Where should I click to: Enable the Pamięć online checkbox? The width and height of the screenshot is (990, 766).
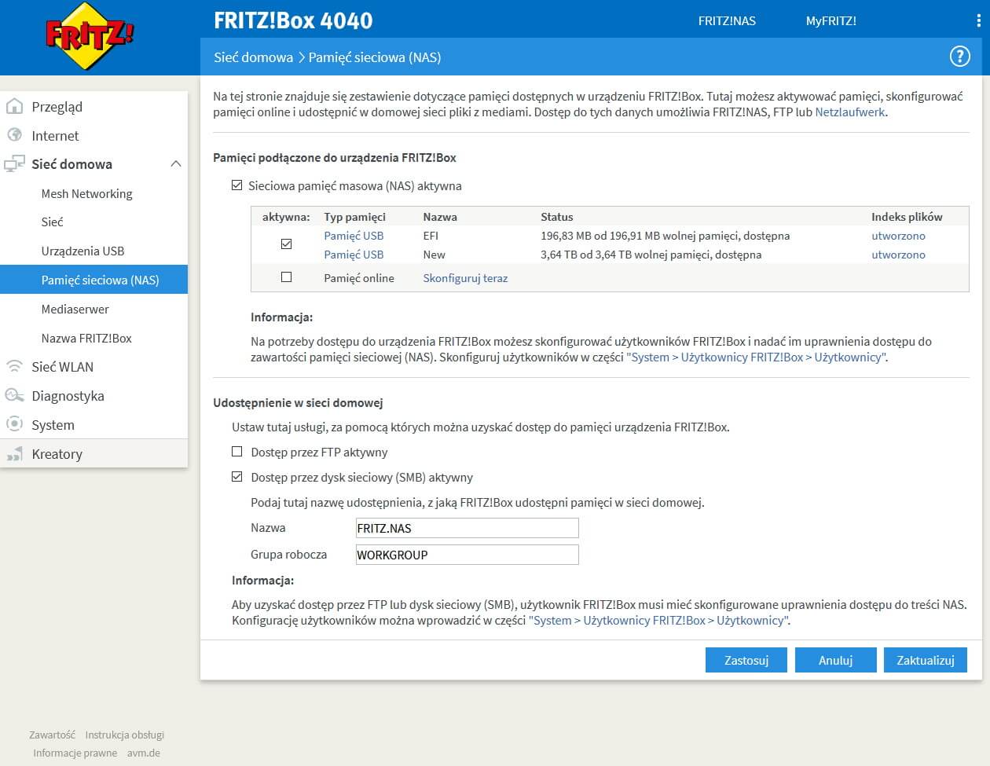[x=286, y=277]
